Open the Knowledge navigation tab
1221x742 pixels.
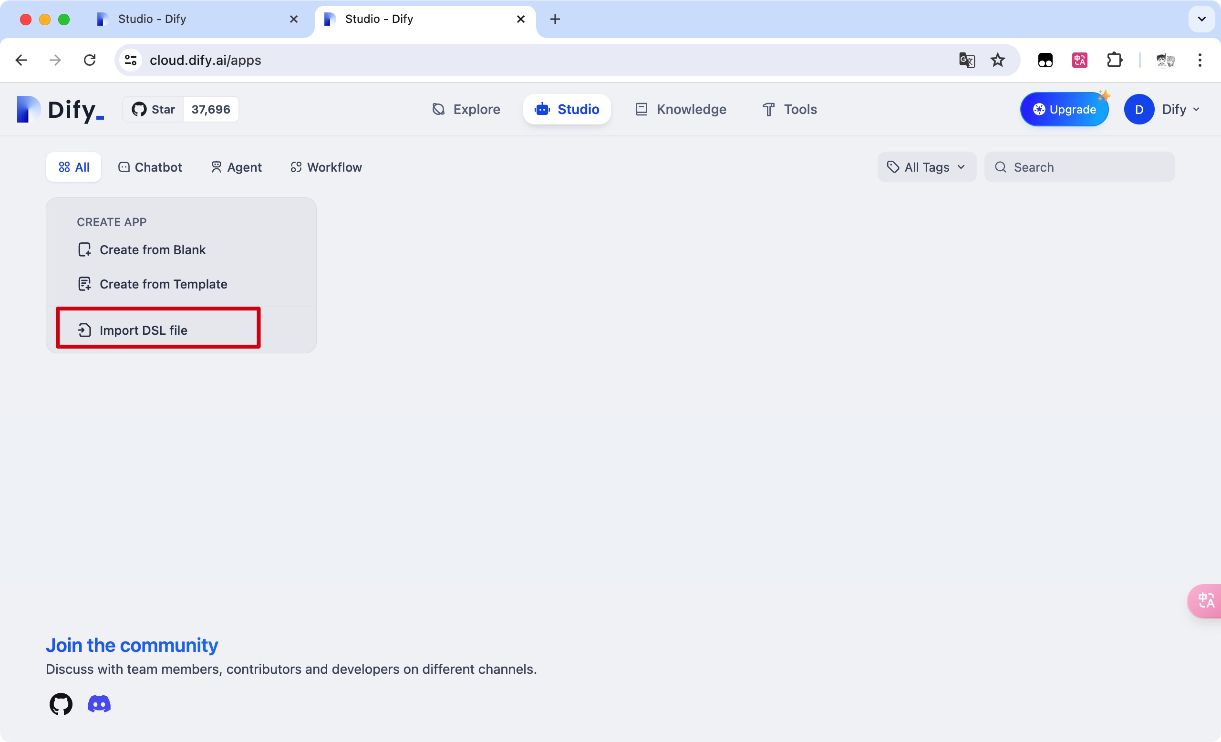click(681, 109)
